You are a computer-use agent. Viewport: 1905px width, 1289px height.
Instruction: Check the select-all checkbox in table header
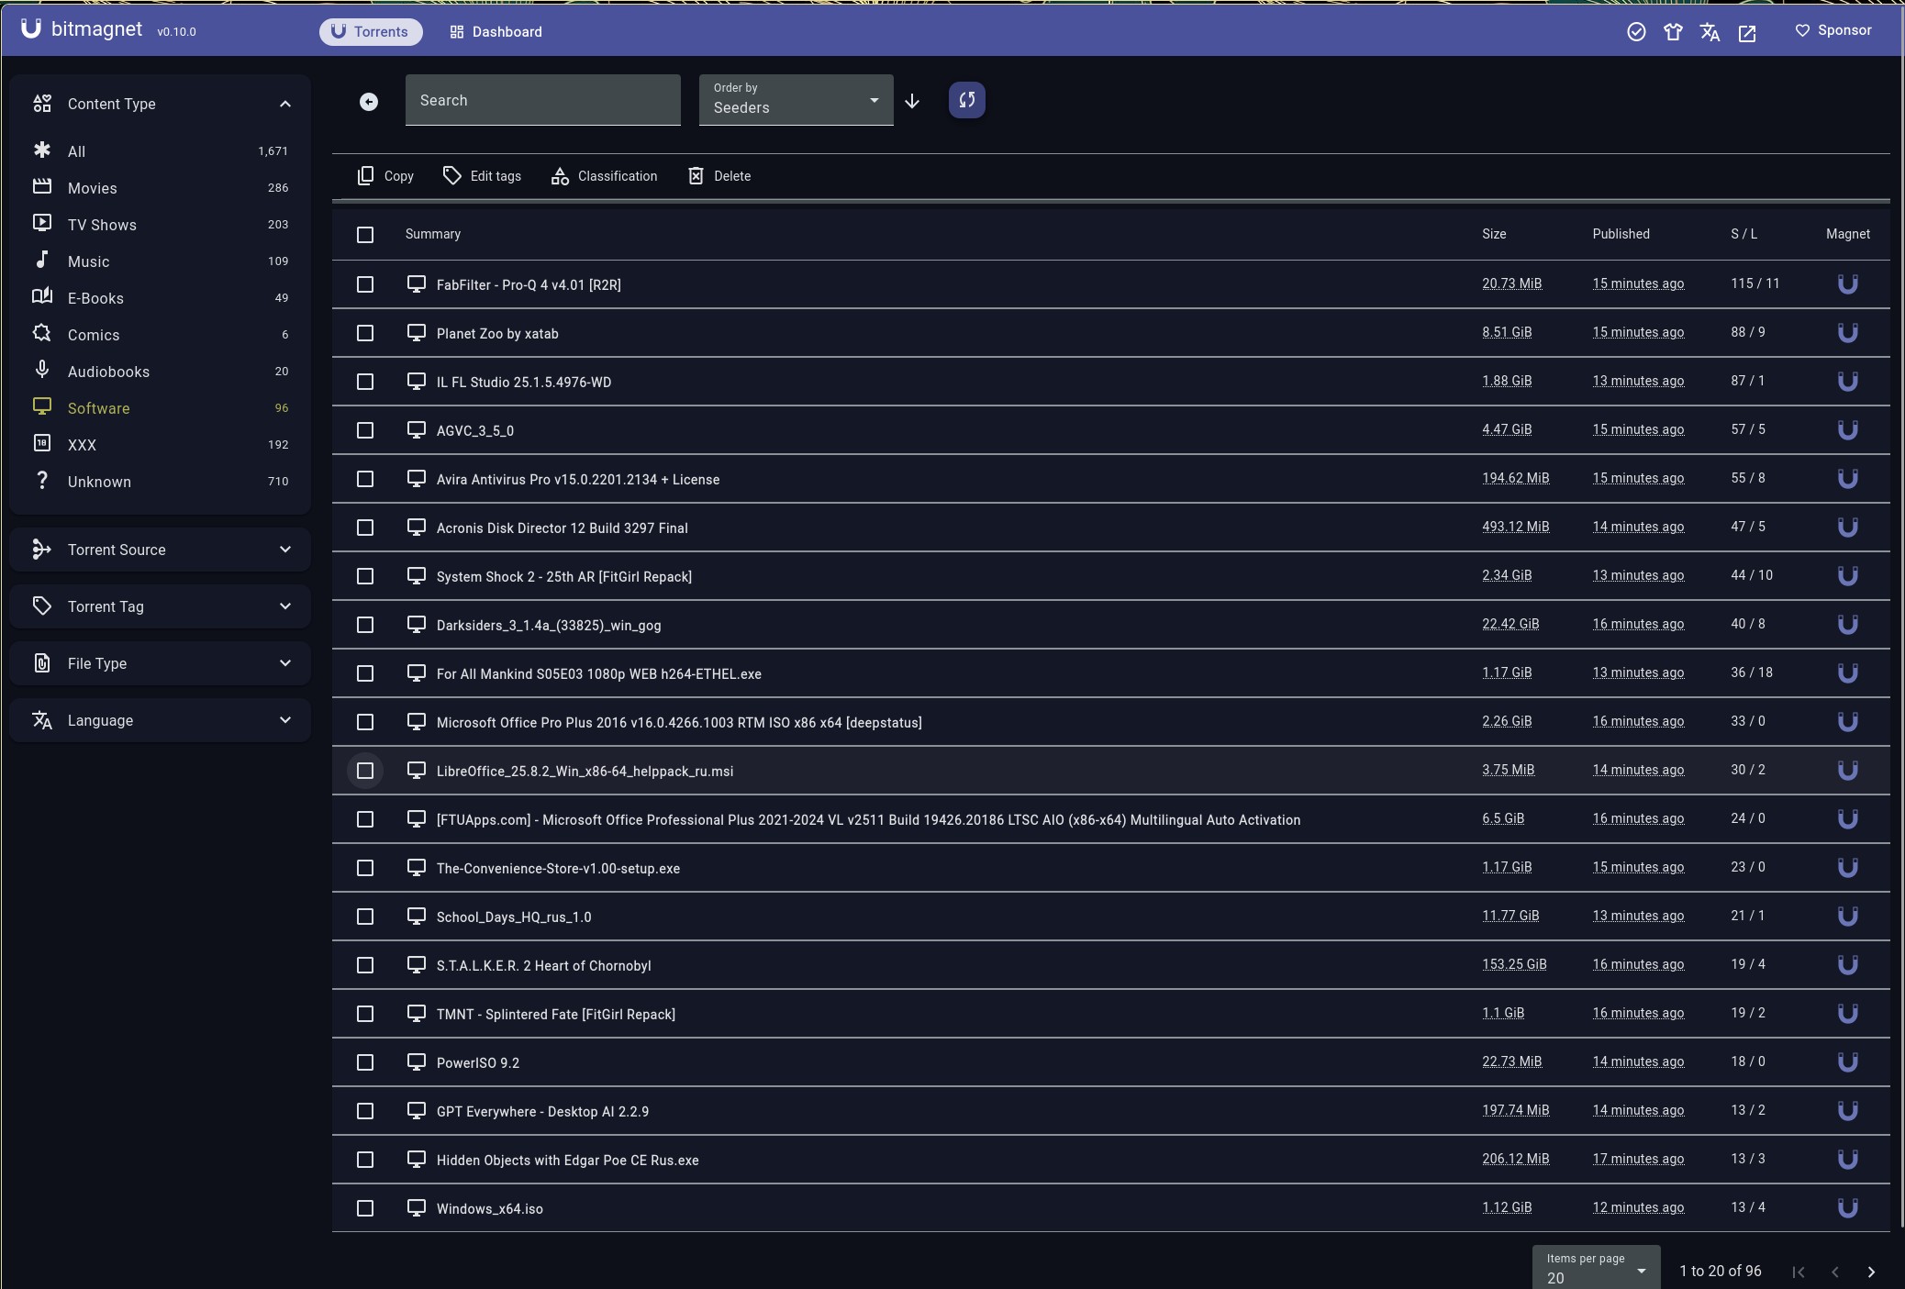[x=365, y=235]
